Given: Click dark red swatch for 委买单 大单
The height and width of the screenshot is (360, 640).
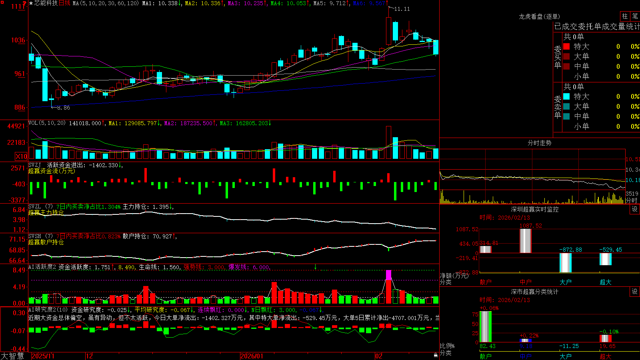Looking at the screenshot, I should (x=566, y=56).
